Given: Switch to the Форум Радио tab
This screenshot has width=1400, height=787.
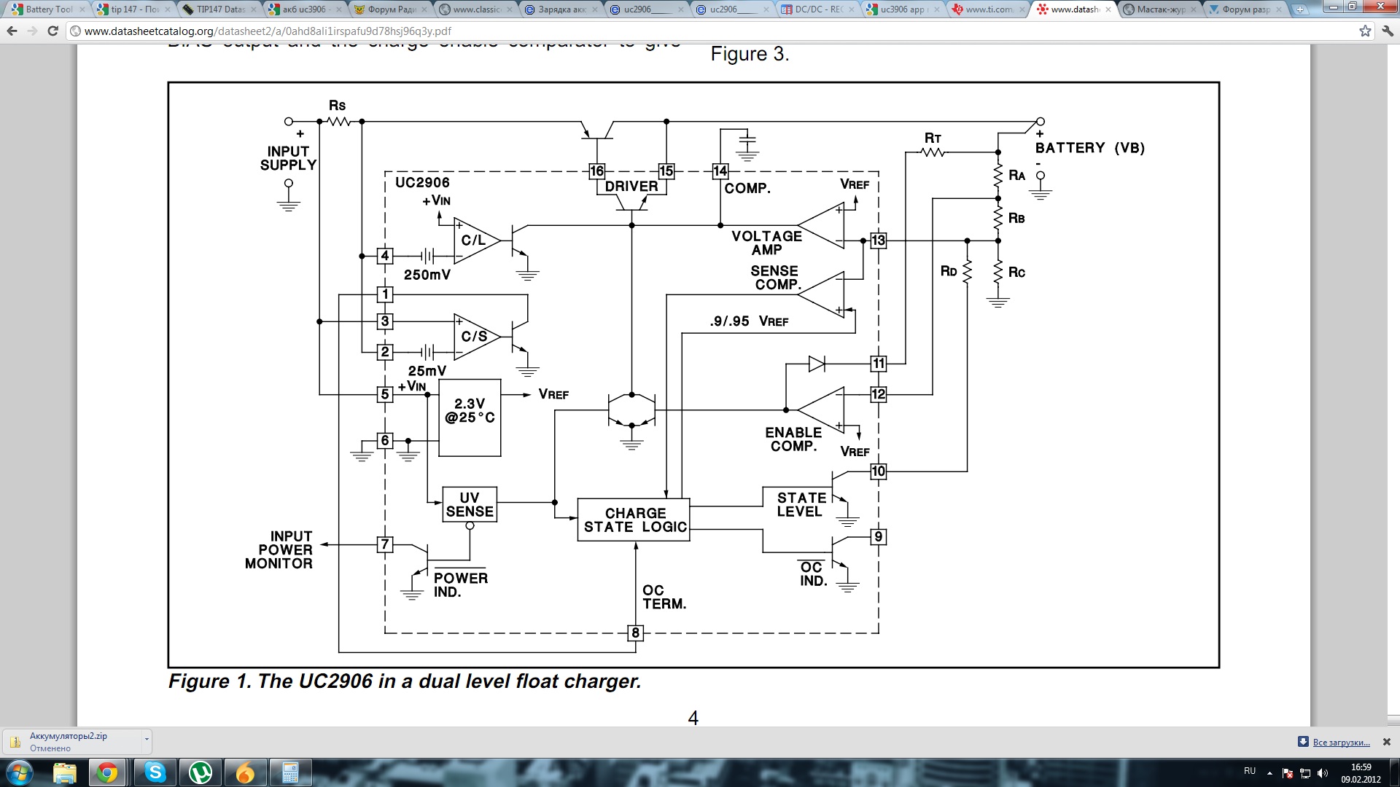Looking at the screenshot, I should coord(390,9).
